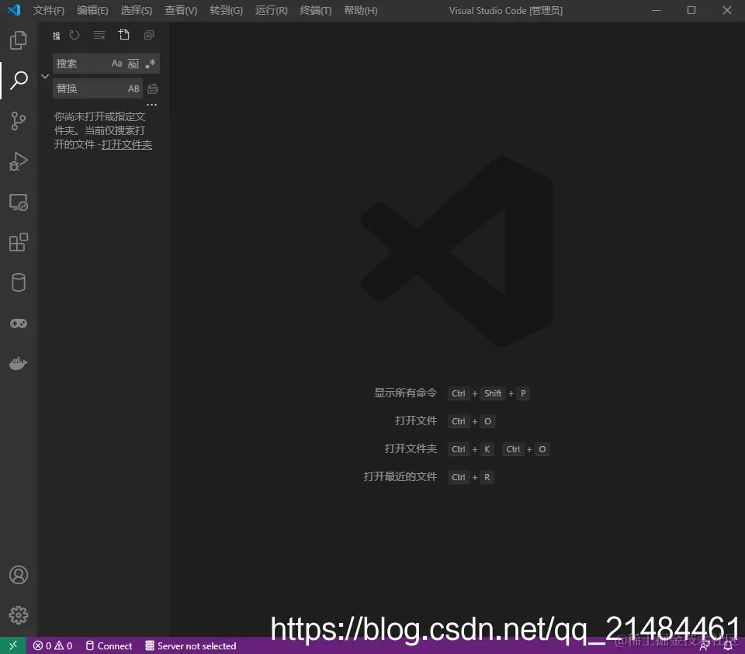
Task: Open the 选择(S) menu
Action: (x=137, y=10)
